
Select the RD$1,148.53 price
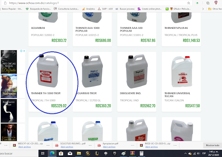coord(191,40)
